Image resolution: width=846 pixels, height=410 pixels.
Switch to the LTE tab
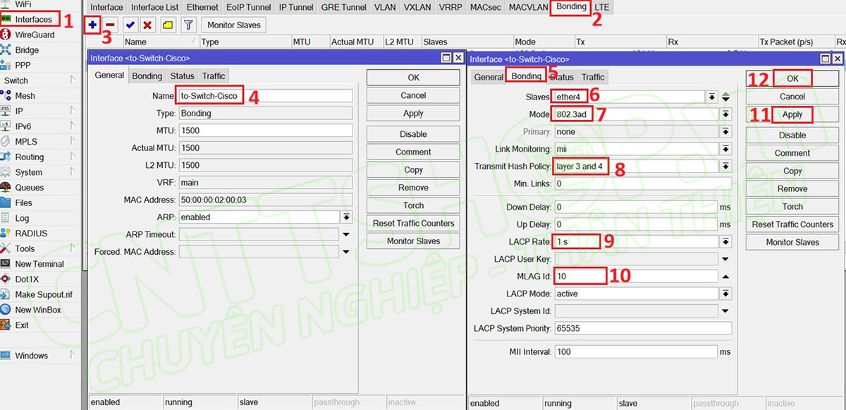tap(601, 7)
